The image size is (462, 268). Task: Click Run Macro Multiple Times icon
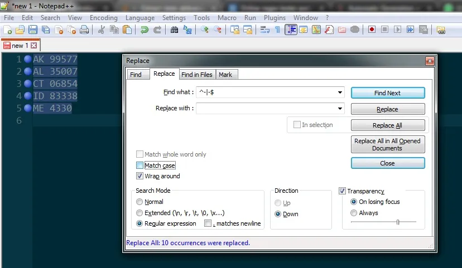[x=410, y=30]
